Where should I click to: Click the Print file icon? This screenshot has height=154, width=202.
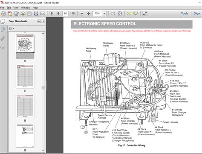(36, 14)
